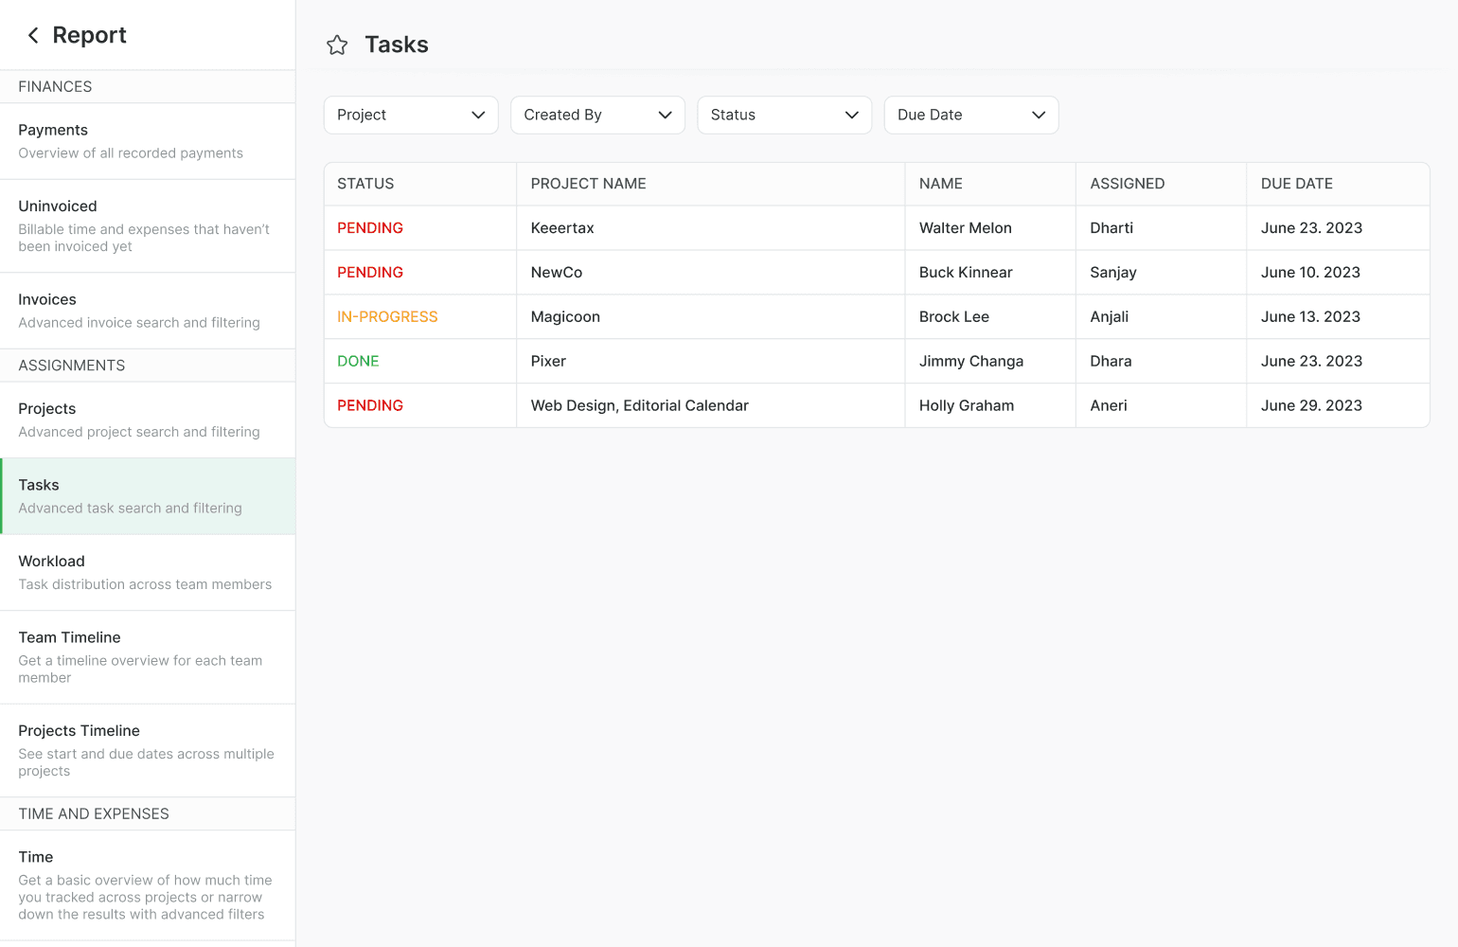Click the Due Date column header
The image size is (1458, 947).
coord(1296,184)
